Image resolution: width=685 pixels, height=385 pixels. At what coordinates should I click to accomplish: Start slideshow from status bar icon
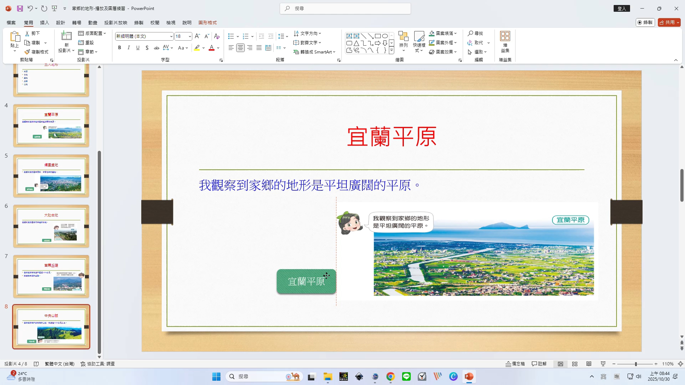click(x=603, y=364)
